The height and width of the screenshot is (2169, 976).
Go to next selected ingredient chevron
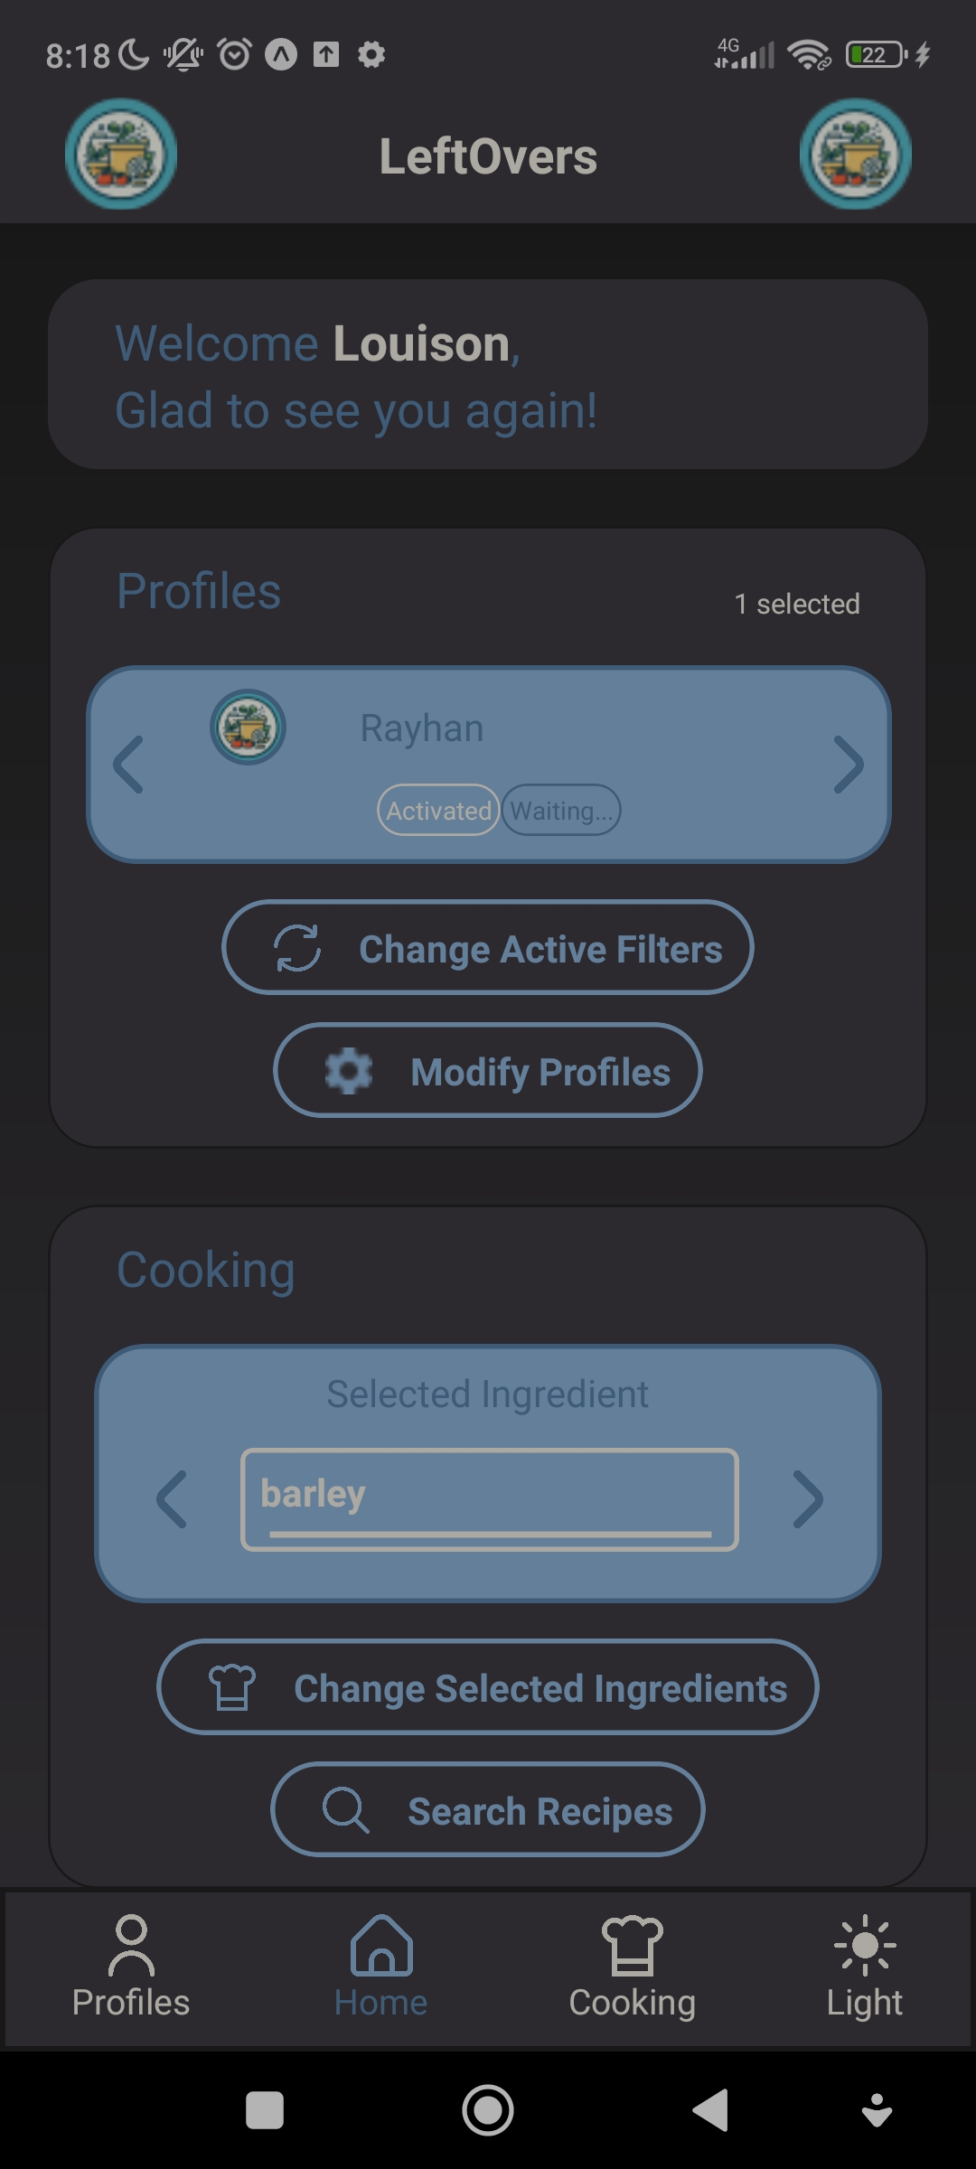click(x=808, y=1499)
